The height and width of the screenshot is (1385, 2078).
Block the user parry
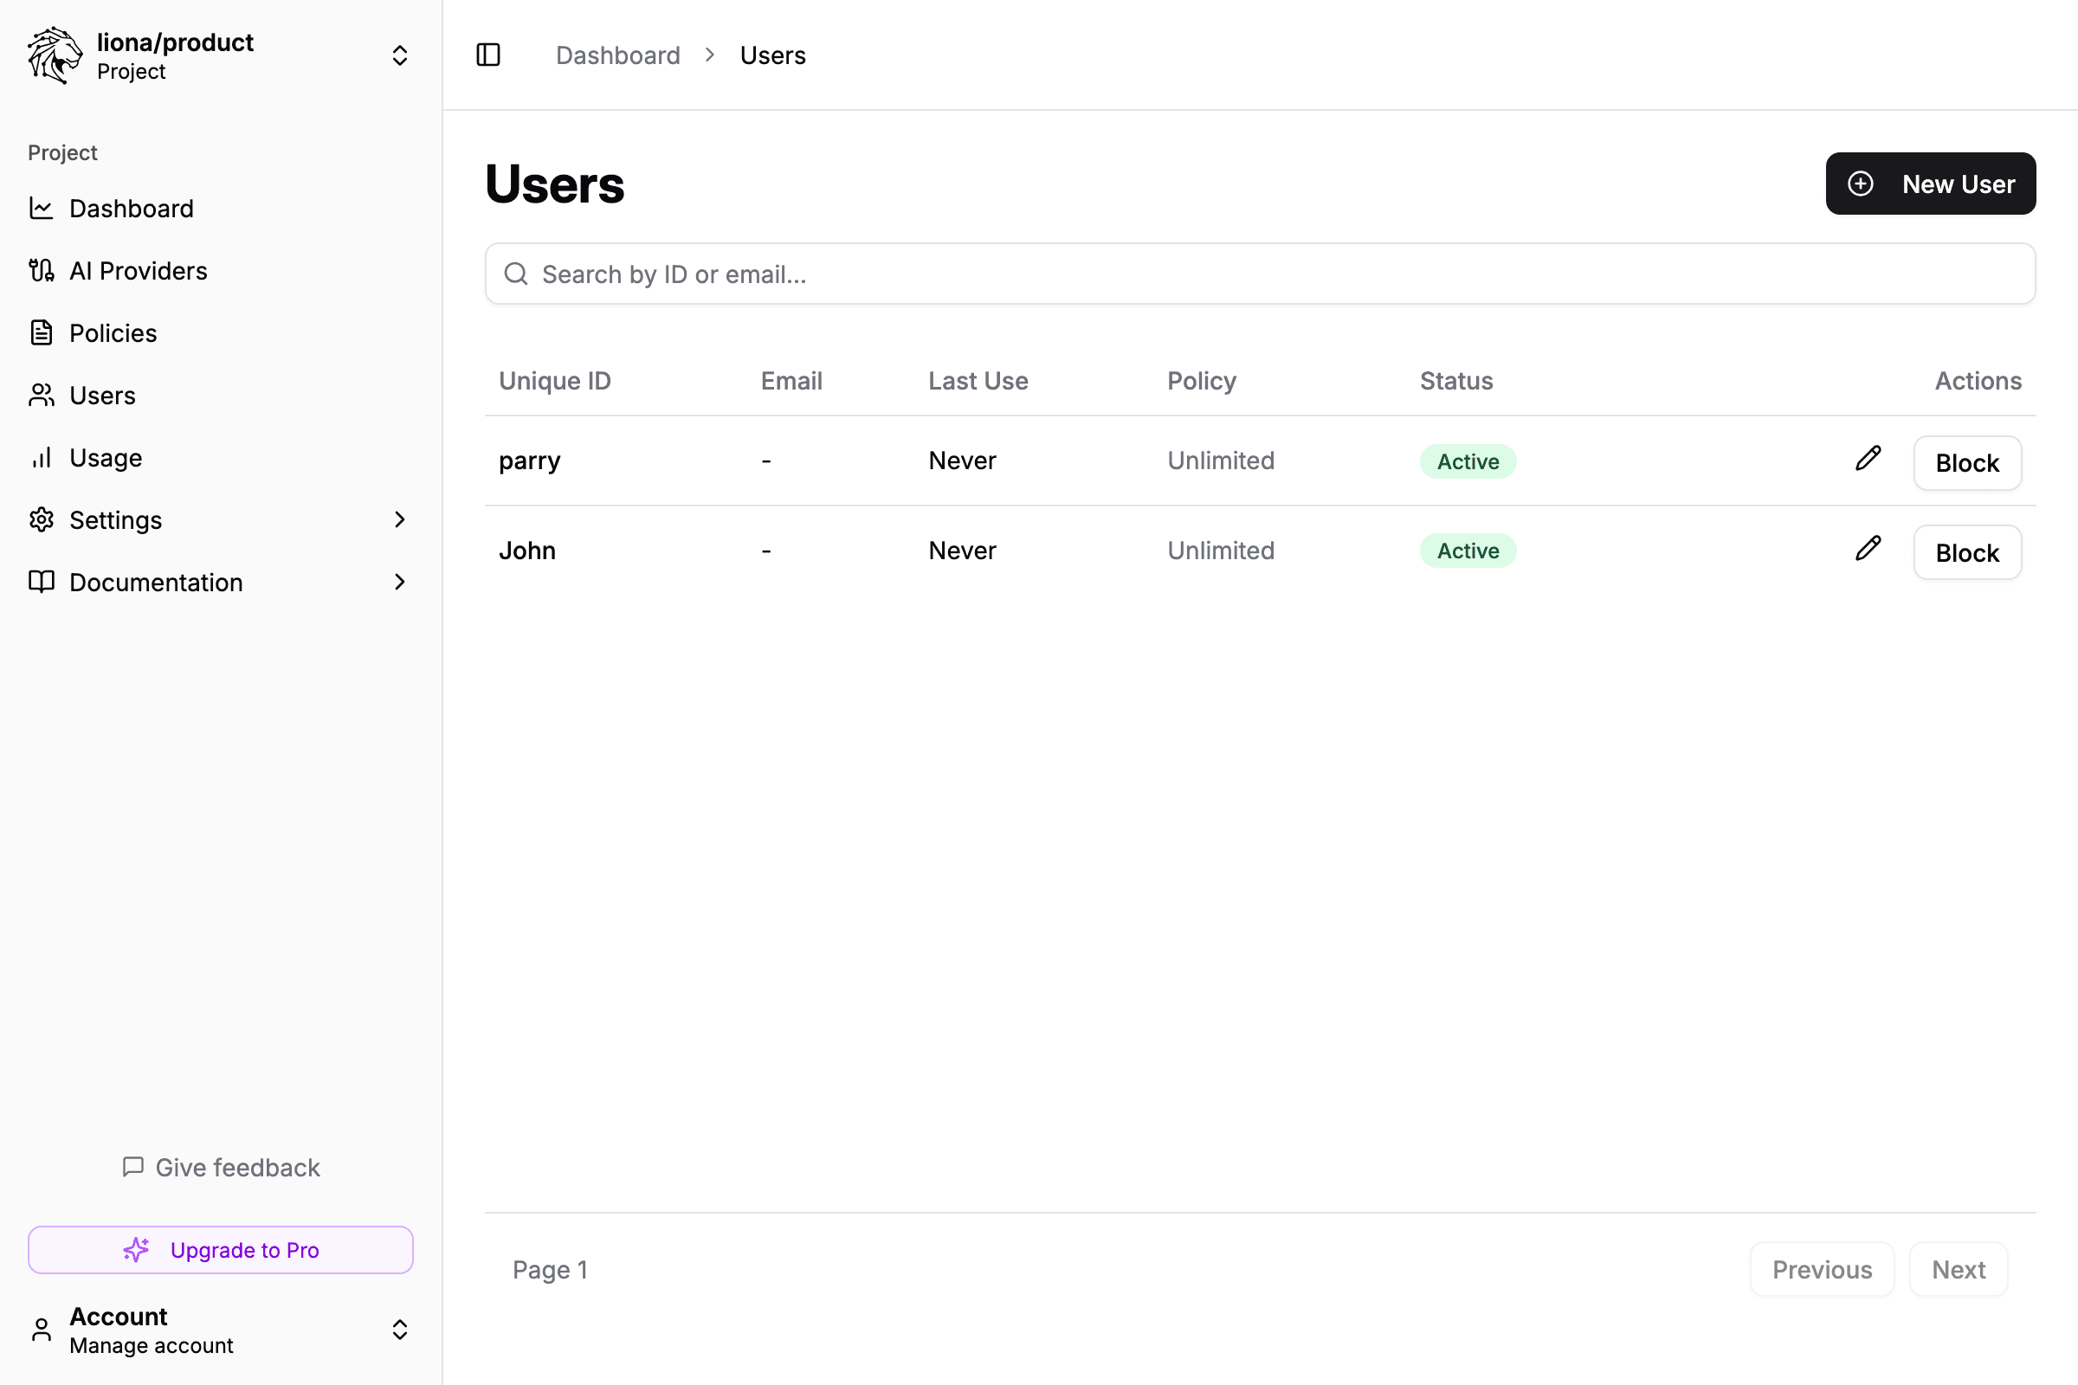(1966, 463)
